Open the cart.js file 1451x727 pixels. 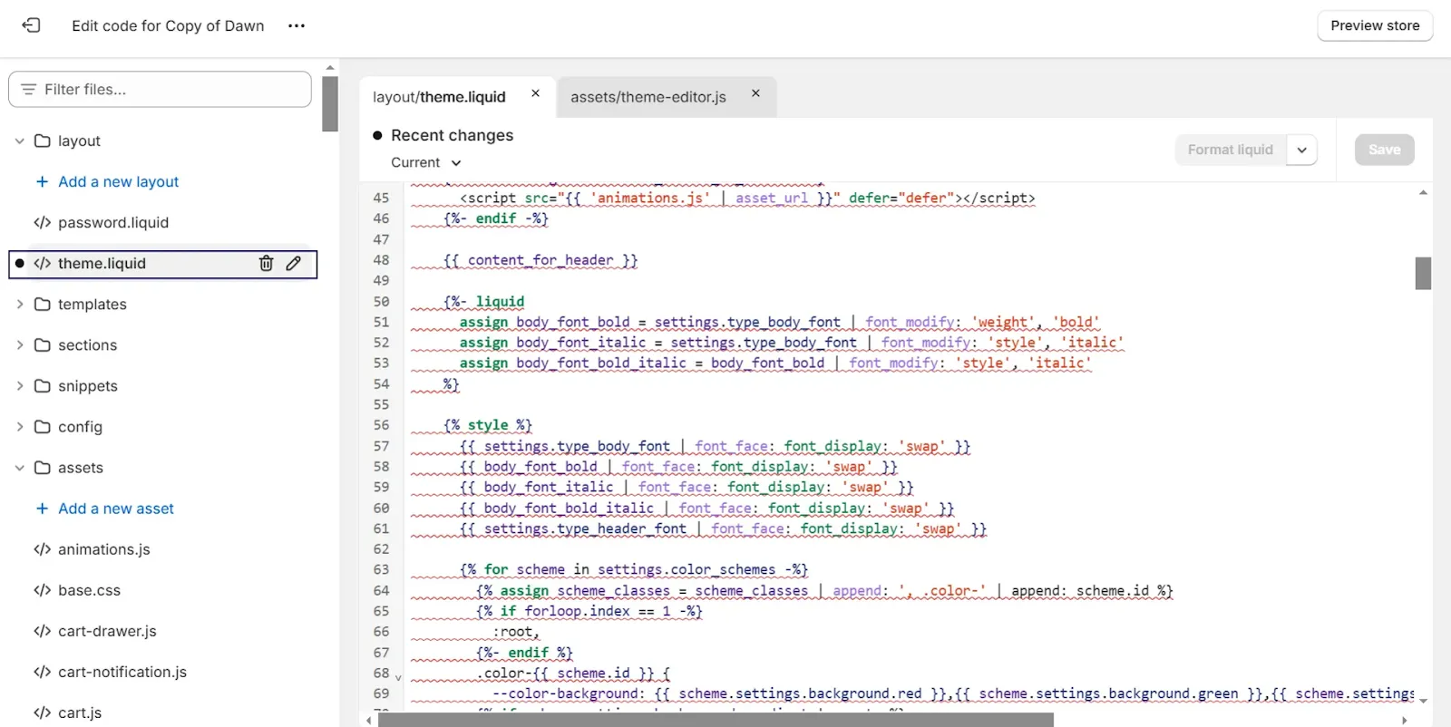[80, 713]
